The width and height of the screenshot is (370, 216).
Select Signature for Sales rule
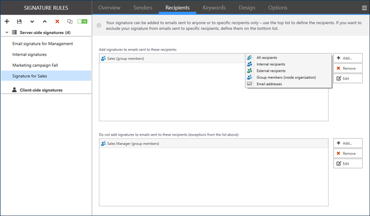[46, 76]
